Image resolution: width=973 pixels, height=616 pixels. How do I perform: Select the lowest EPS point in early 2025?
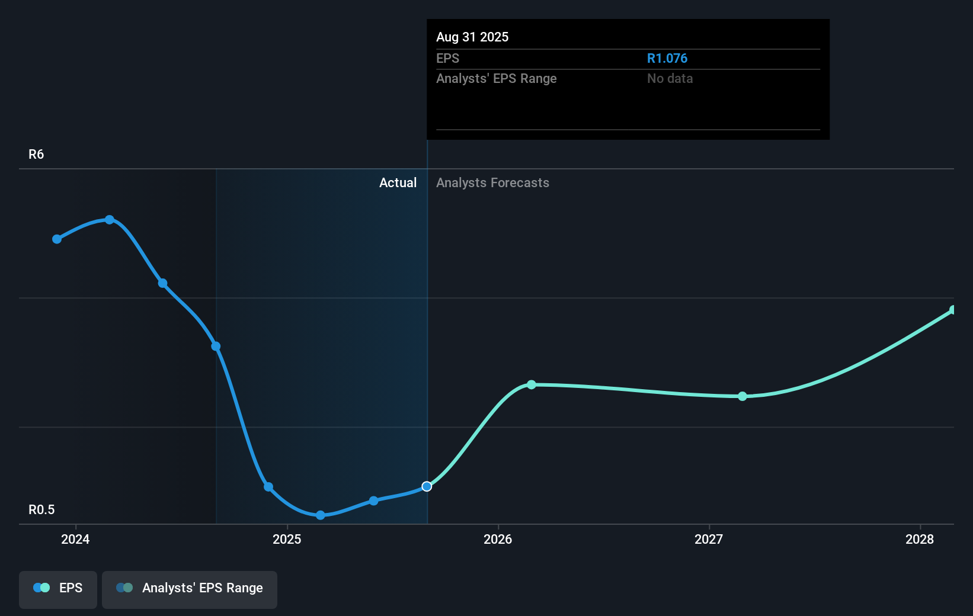pos(320,515)
